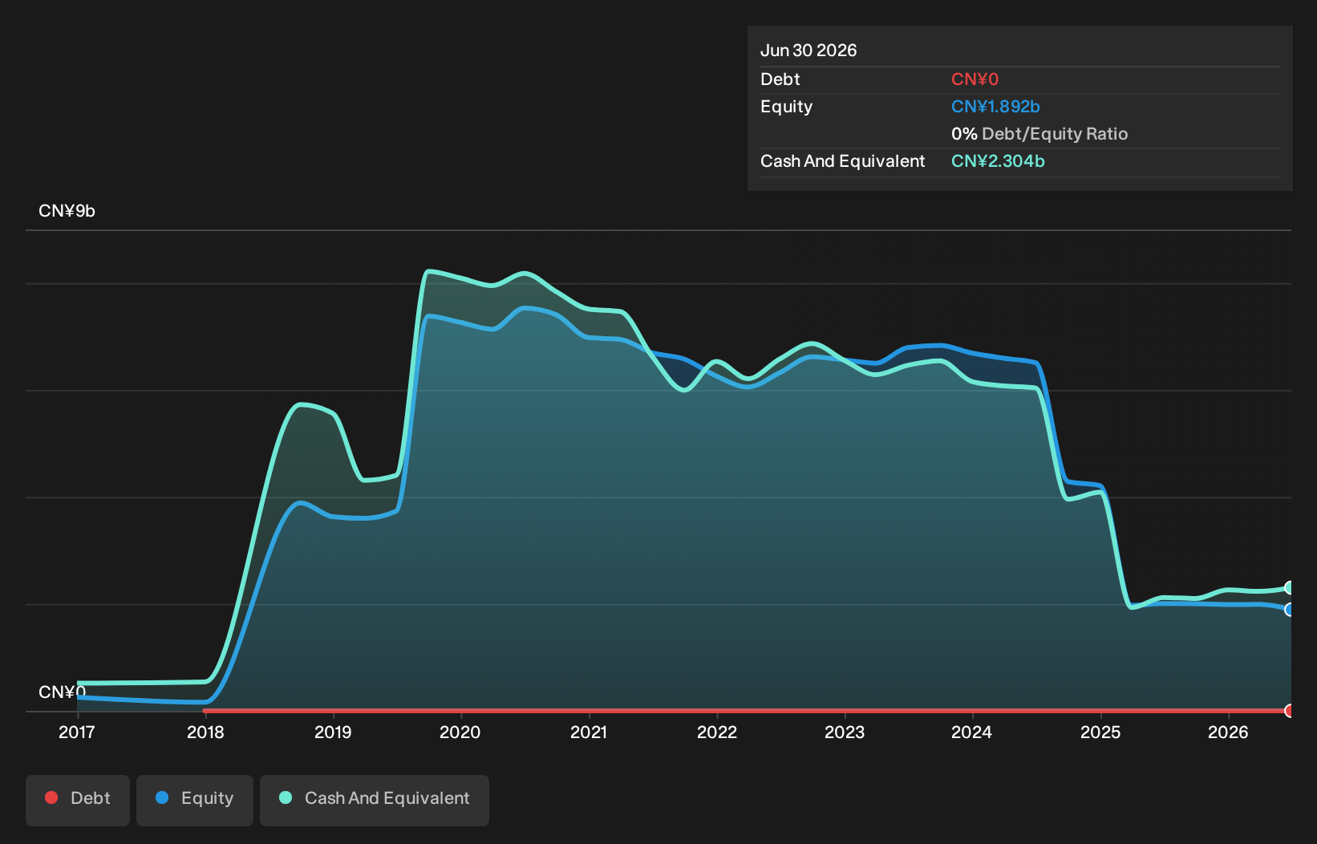Click the teal Cash And Equivalent endpoint marker

[x=1290, y=588]
